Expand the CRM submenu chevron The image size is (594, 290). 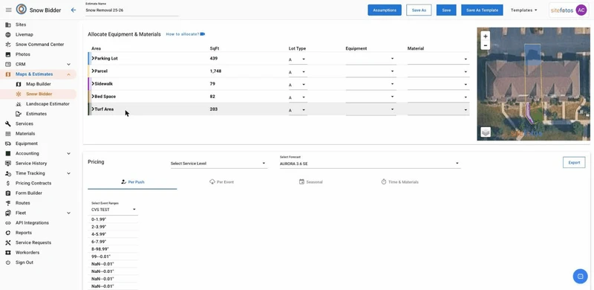[x=68, y=64]
